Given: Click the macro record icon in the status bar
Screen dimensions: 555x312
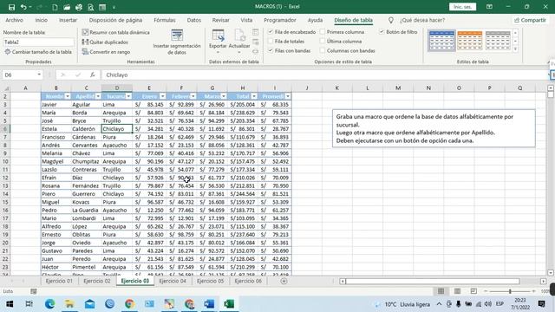Looking at the screenshot, I should 34,291.
